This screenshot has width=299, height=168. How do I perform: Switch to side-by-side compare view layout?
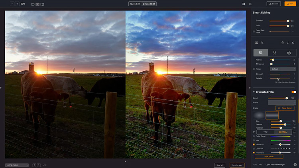37,4
